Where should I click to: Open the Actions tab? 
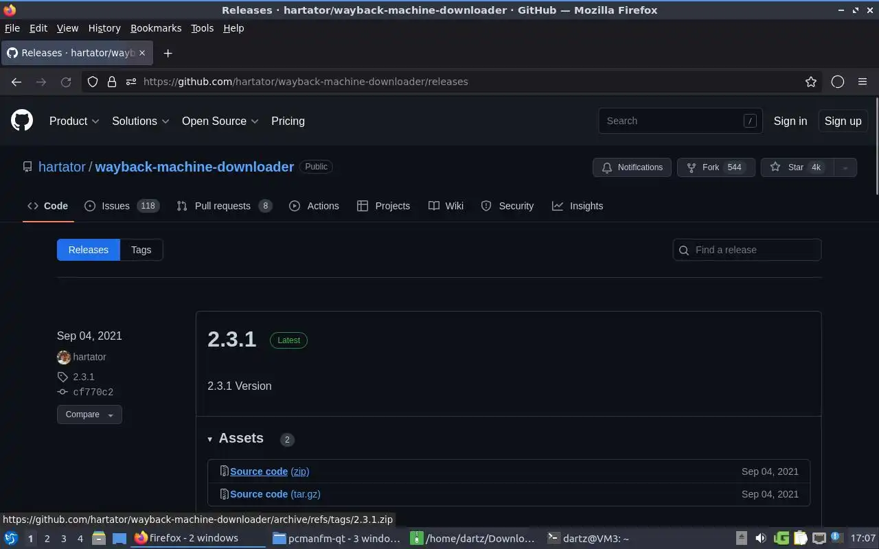click(314, 206)
